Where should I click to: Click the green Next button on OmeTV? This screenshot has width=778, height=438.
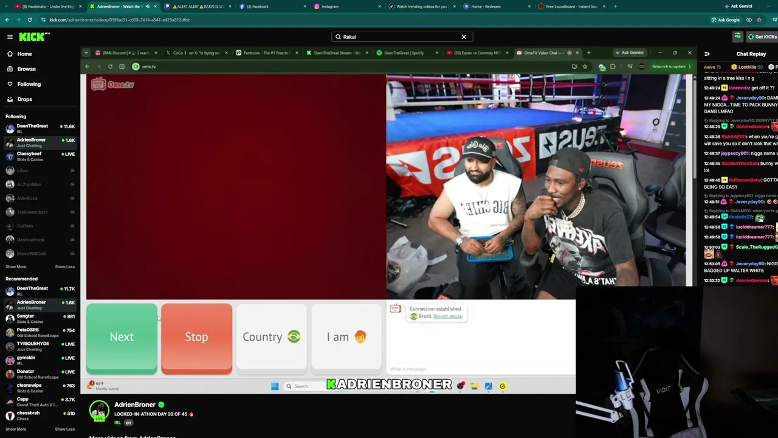(x=122, y=338)
